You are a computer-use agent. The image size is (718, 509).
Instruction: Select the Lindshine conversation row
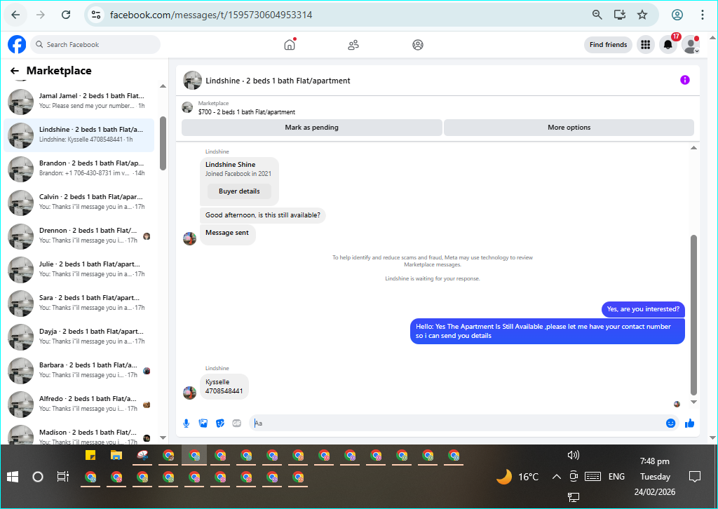[79, 135]
